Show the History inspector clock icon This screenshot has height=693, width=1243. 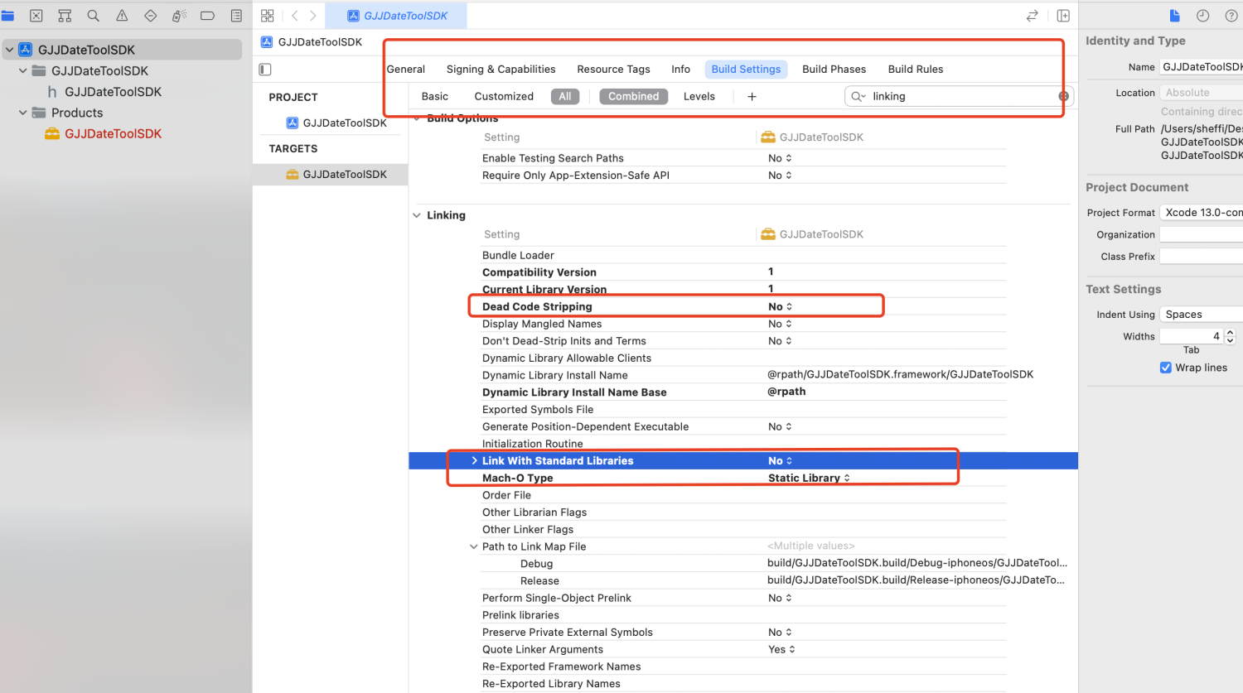click(1203, 16)
